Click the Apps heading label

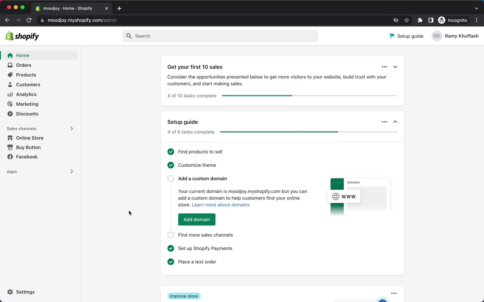(12, 172)
